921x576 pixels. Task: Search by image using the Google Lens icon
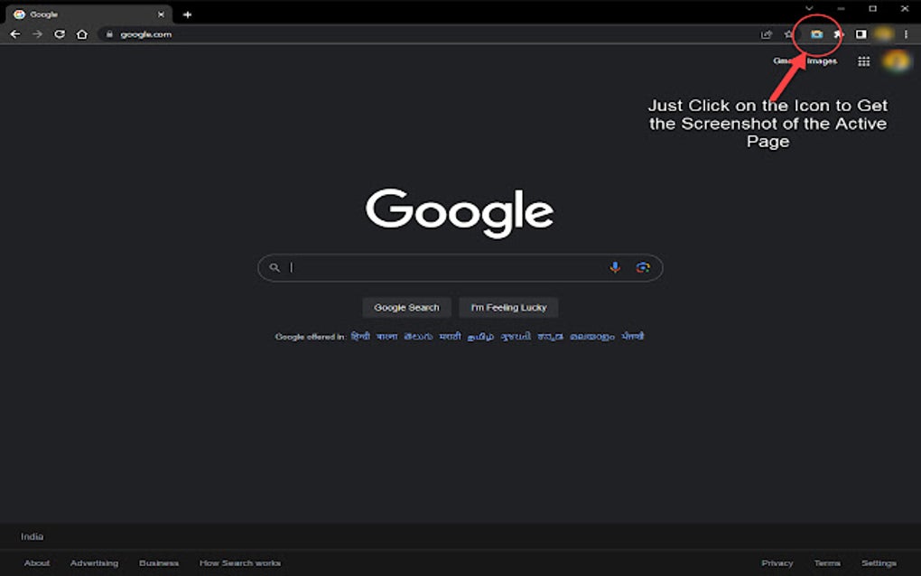tap(642, 267)
